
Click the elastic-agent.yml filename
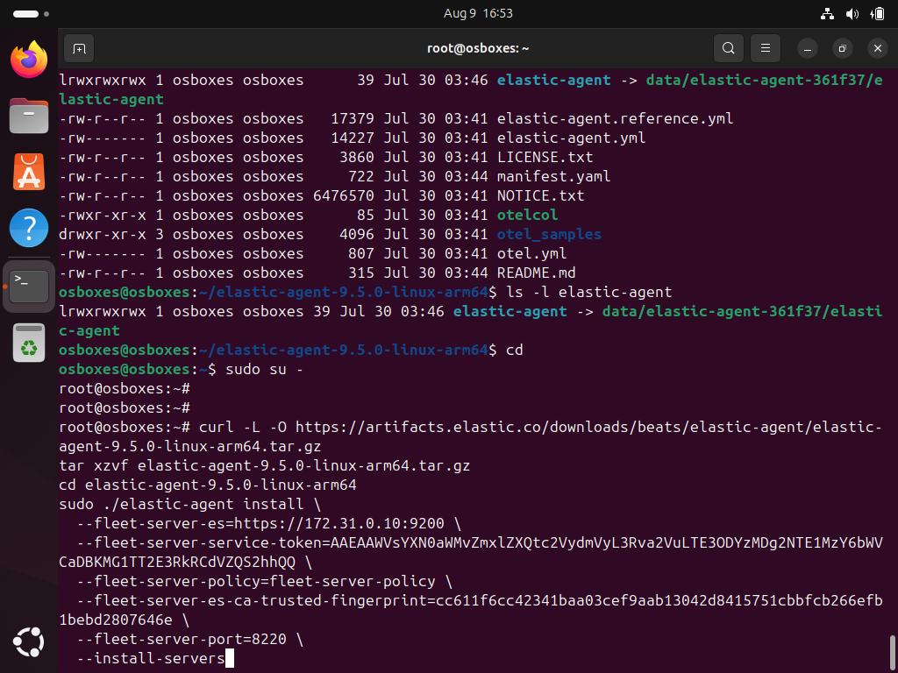[571, 138]
